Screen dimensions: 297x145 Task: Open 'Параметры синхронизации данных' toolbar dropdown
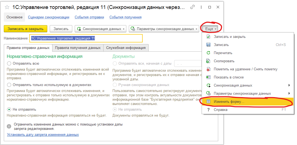point(164,29)
